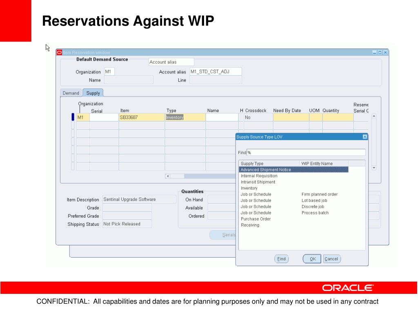
Task: Click the Find text field containing %
Action: 306,152
